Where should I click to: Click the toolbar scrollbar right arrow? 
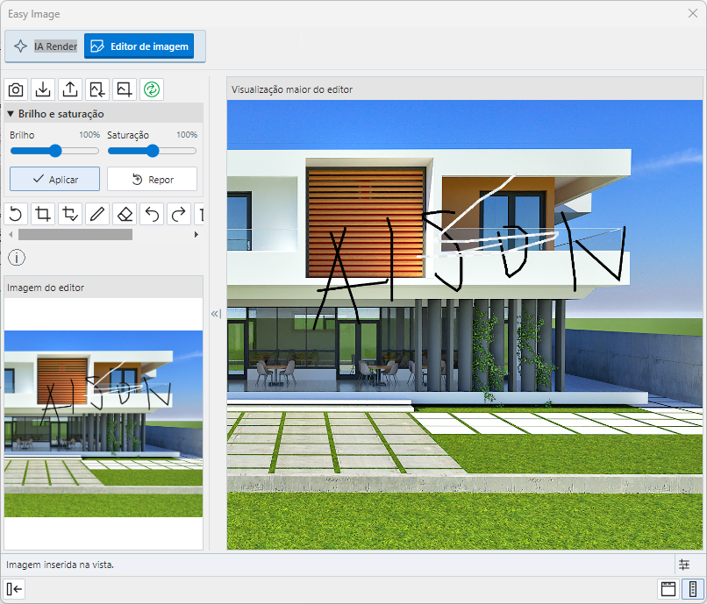196,234
